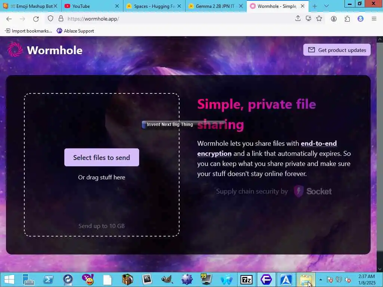
Task: Bookmark this page with the star
Action: [x=319, y=18]
